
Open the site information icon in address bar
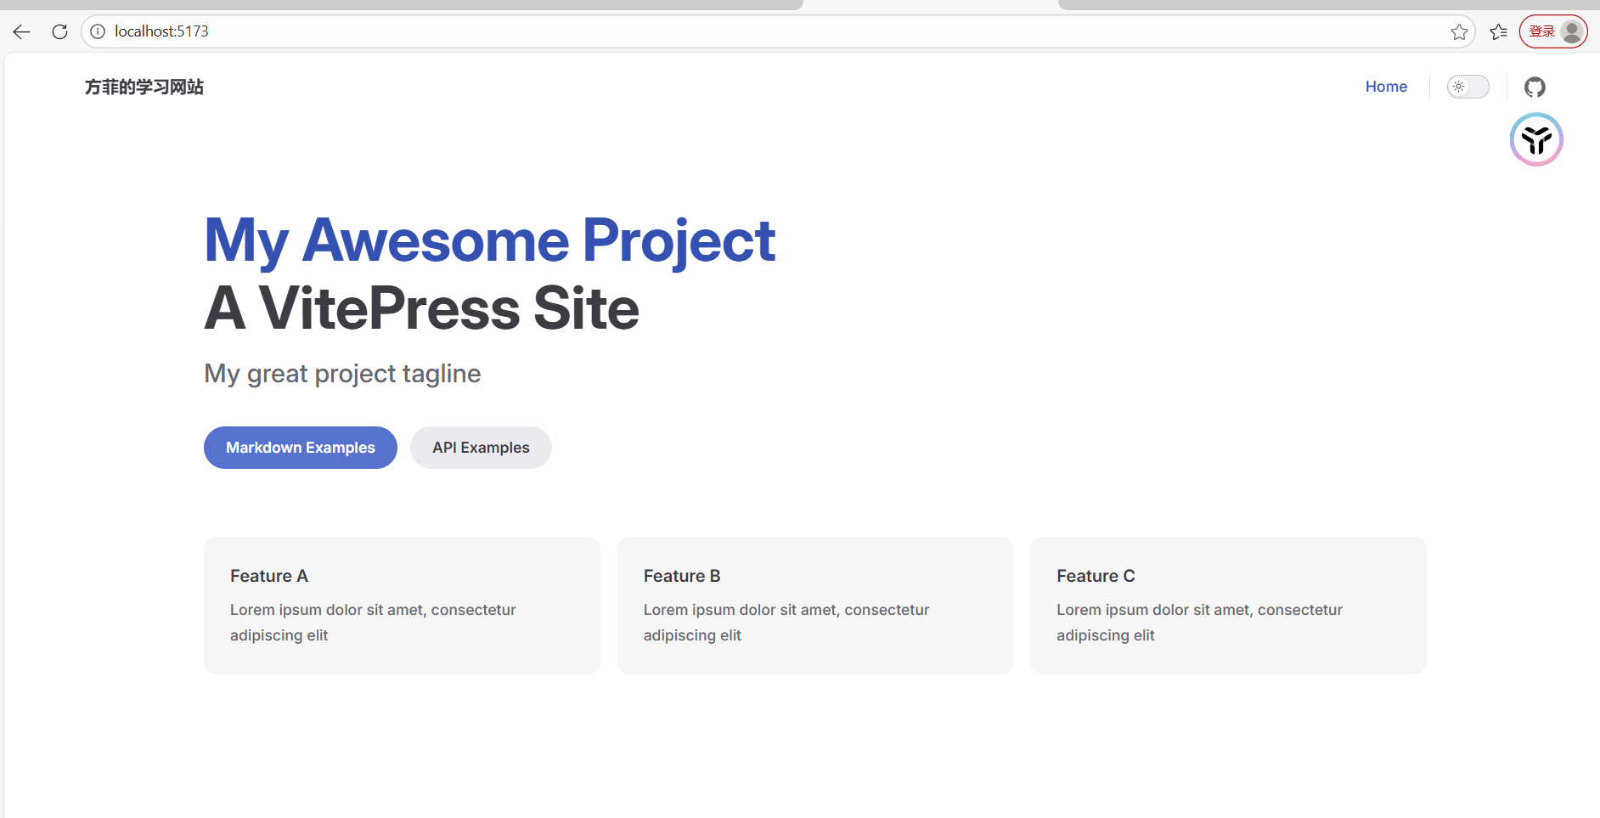tap(98, 32)
